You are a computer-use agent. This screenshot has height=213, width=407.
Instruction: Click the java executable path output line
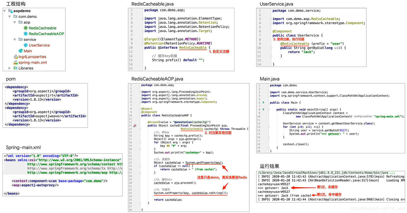pyautogui.click(x=327, y=173)
